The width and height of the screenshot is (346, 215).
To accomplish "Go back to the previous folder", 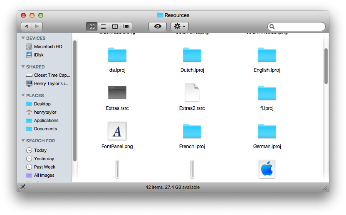I will tap(27, 27).
